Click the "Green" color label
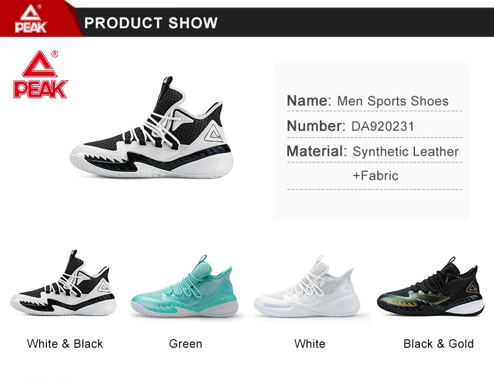The width and height of the screenshot is (494, 378). click(186, 343)
